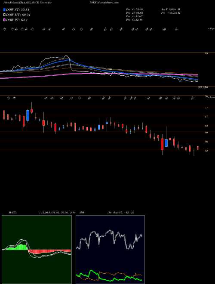Image resolution: width=215 pixels, height=284 pixels.
Task: Click the 95 price axis label
Action: (206, 53)
